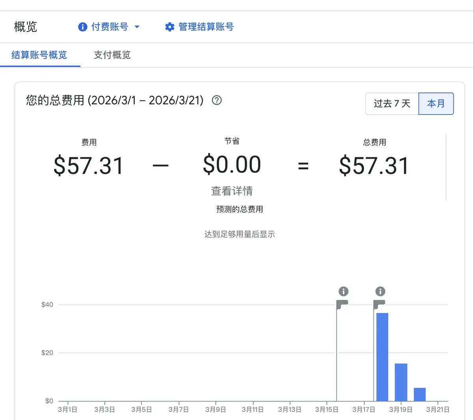The width and height of the screenshot is (473, 420).
Task: Click 查看详情 under the savings amount
Action: point(232,191)
